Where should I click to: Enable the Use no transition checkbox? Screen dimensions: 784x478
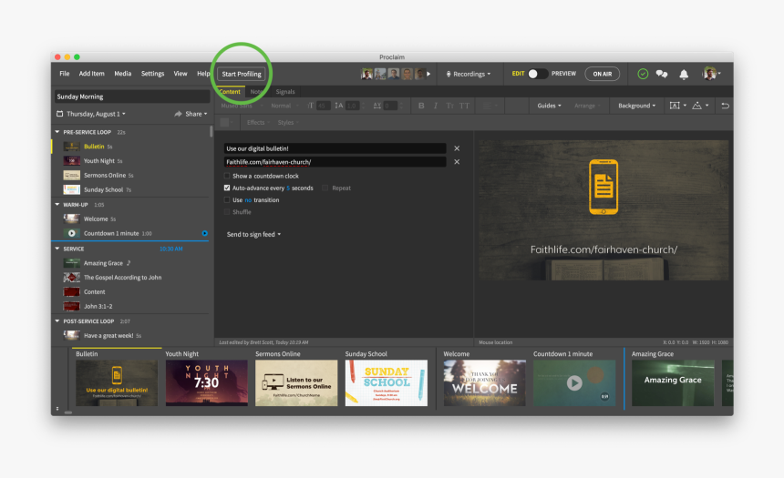pos(227,199)
